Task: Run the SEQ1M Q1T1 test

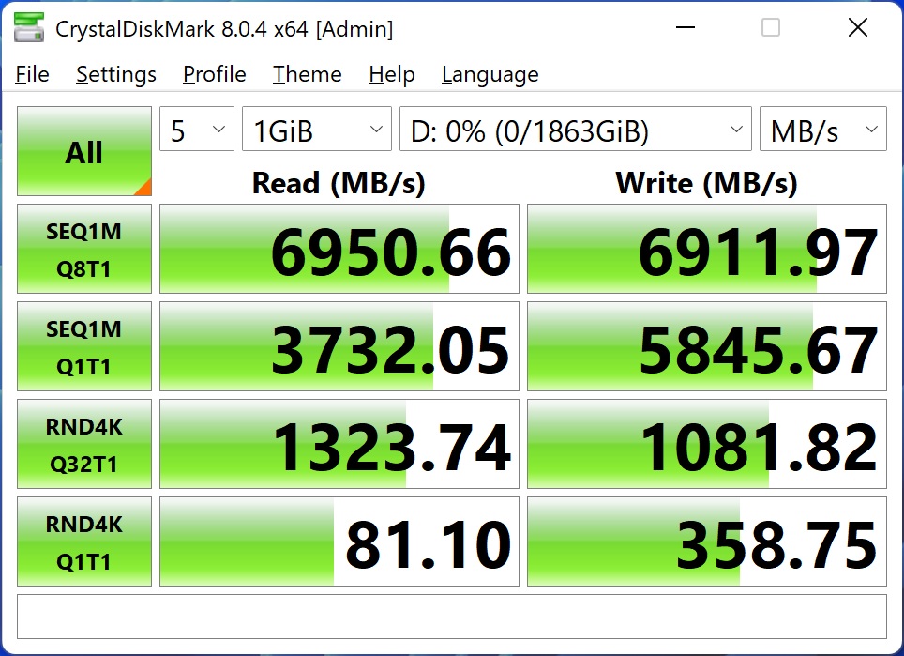Action: pyautogui.click(x=84, y=346)
